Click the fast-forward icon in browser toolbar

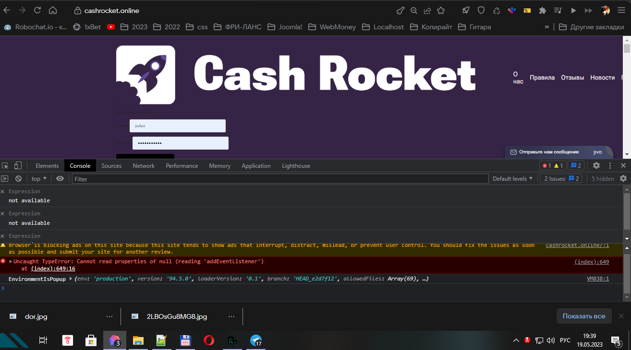tap(588, 10)
